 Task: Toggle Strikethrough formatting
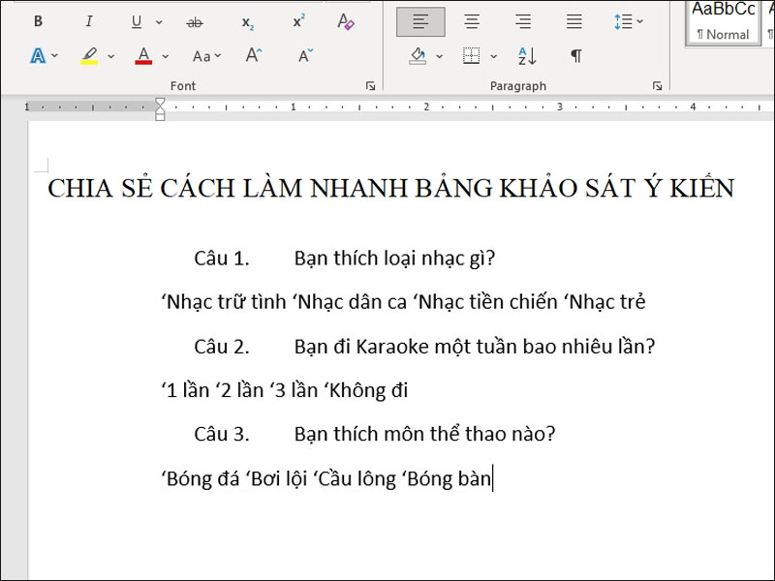tap(196, 22)
